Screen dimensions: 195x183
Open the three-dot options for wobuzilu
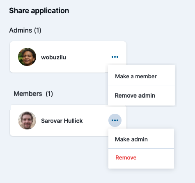click(x=115, y=57)
